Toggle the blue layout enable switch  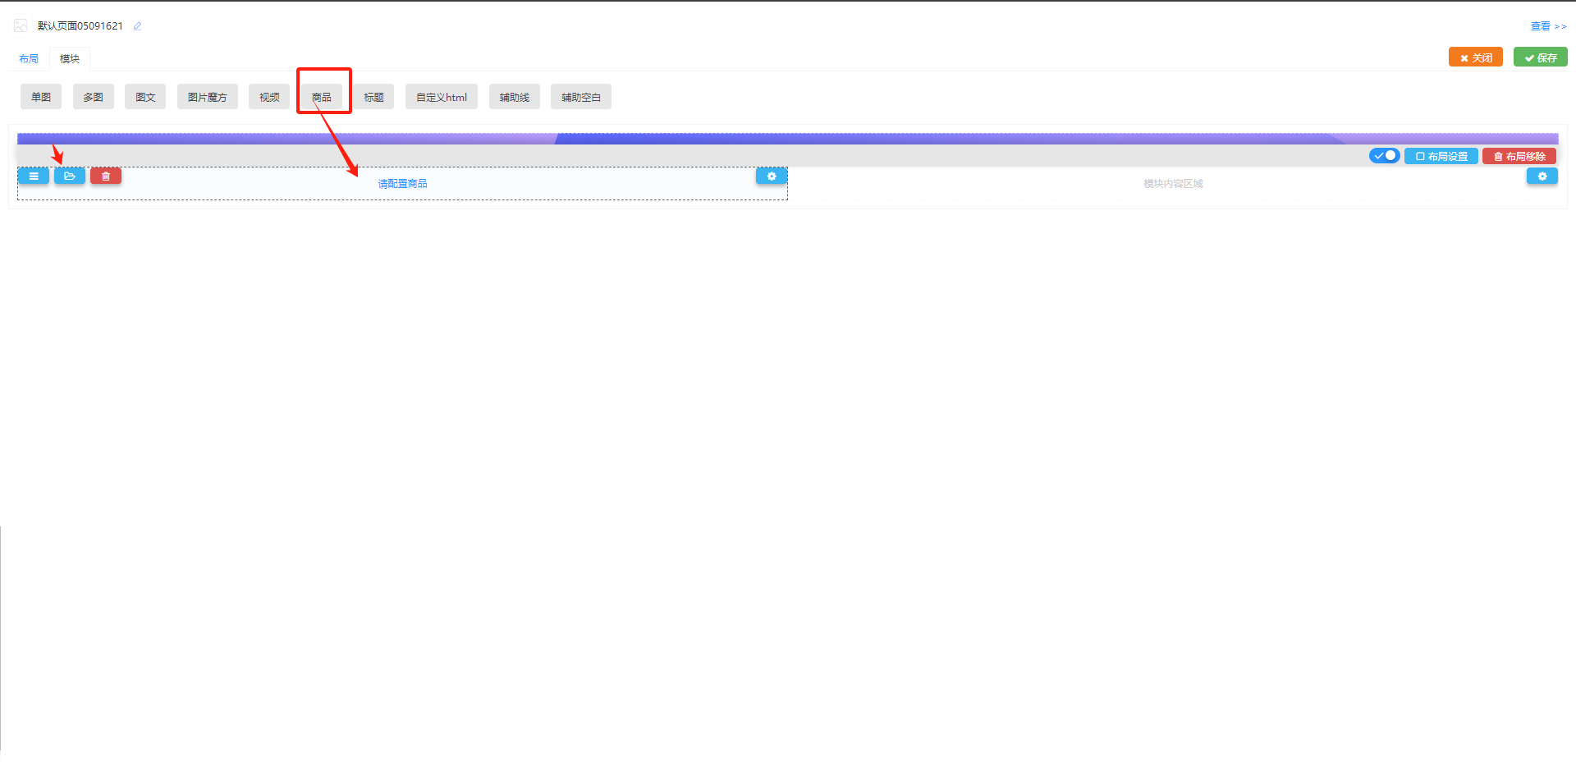point(1384,156)
